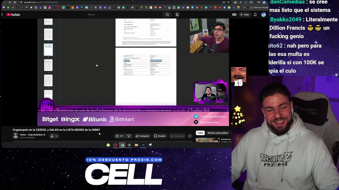339x190 pixels.
Task: Click the magnifier search button
Action: point(167,15)
